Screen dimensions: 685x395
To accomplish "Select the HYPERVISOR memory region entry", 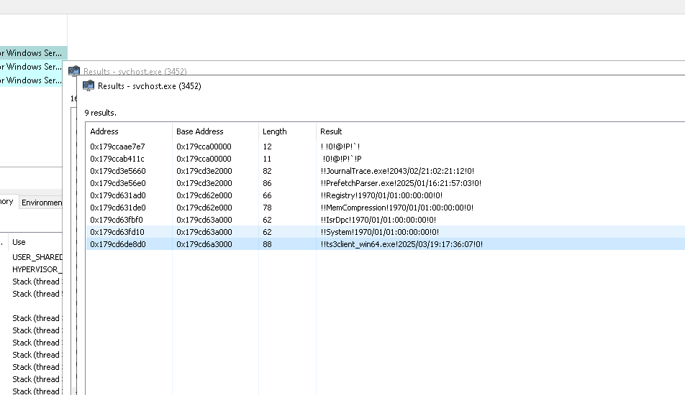I will tap(37, 269).
